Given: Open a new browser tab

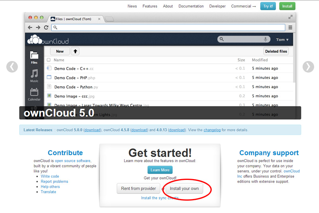Looking at the screenshot, I should [x=109, y=19].
